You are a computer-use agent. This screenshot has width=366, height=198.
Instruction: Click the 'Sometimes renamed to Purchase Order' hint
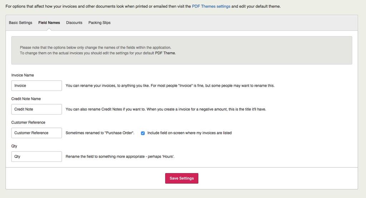[x=100, y=133]
